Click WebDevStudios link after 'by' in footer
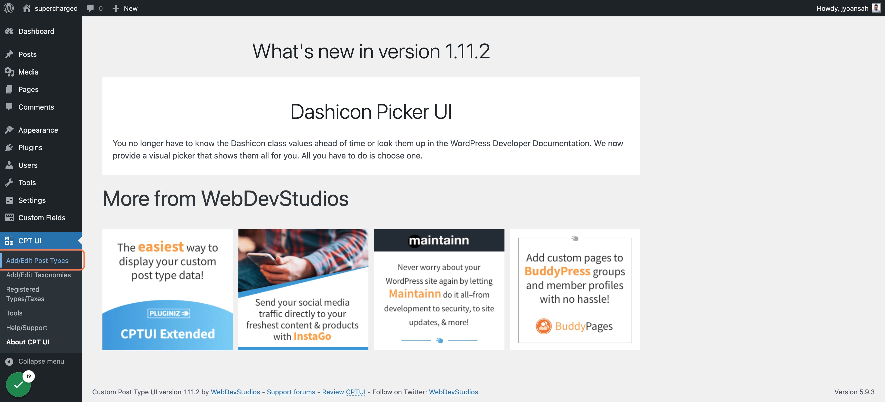This screenshot has height=402, width=885. (x=235, y=392)
